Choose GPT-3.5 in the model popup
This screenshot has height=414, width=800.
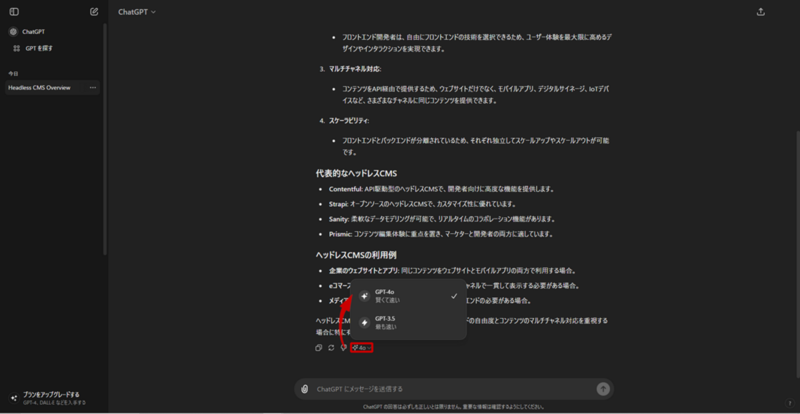click(409, 322)
